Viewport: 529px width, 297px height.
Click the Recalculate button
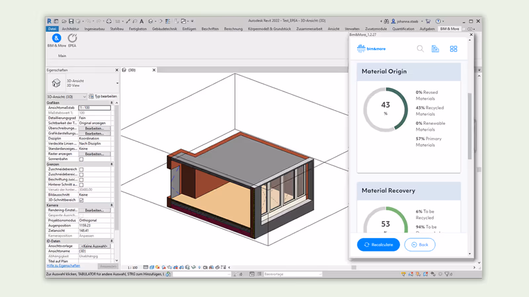pyautogui.click(x=379, y=245)
